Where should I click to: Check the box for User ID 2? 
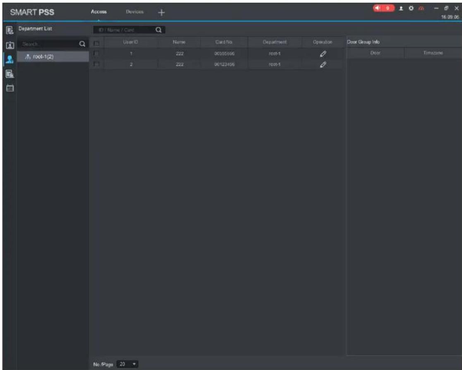pyautogui.click(x=96, y=64)
